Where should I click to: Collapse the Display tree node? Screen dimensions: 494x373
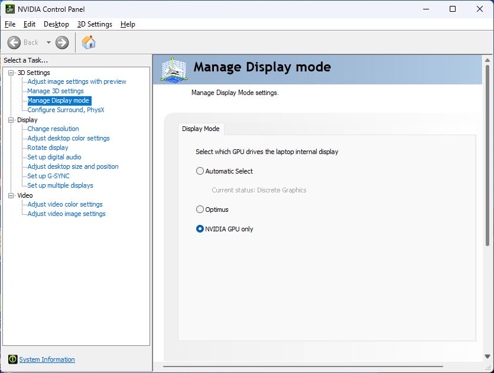tap(11, 120)
